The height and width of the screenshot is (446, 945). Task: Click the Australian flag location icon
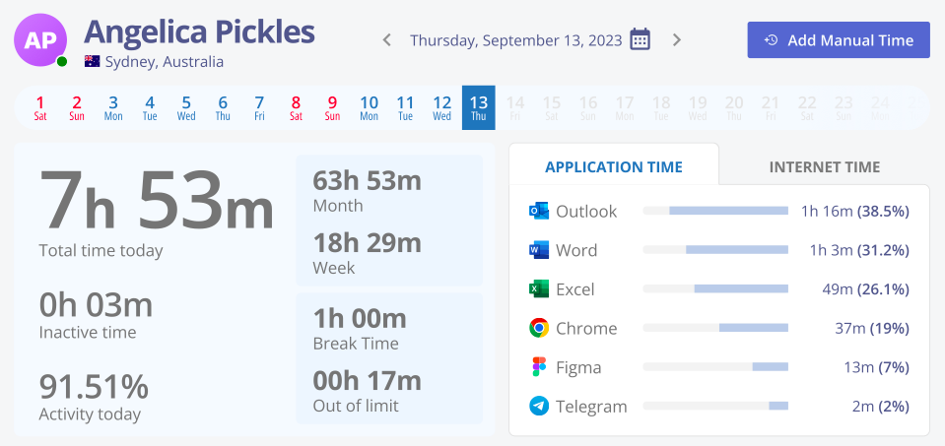[93, 62]
